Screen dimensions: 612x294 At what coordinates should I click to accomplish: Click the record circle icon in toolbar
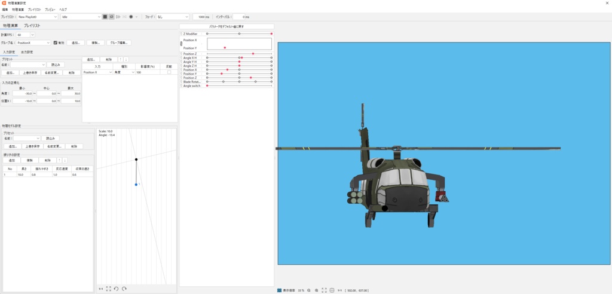(x=131, y=17)
